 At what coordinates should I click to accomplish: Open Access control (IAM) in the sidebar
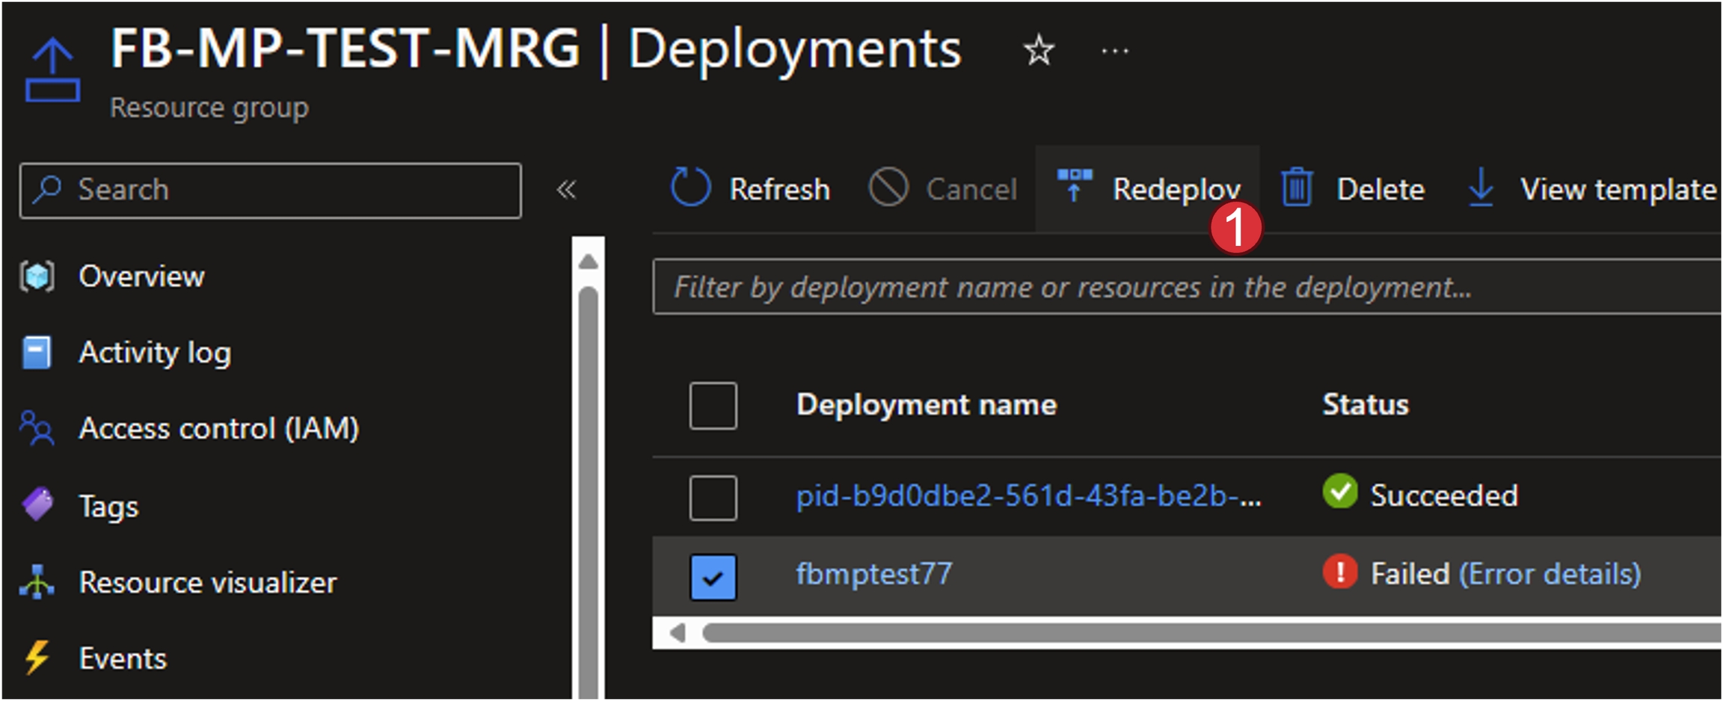click(218, 429)
